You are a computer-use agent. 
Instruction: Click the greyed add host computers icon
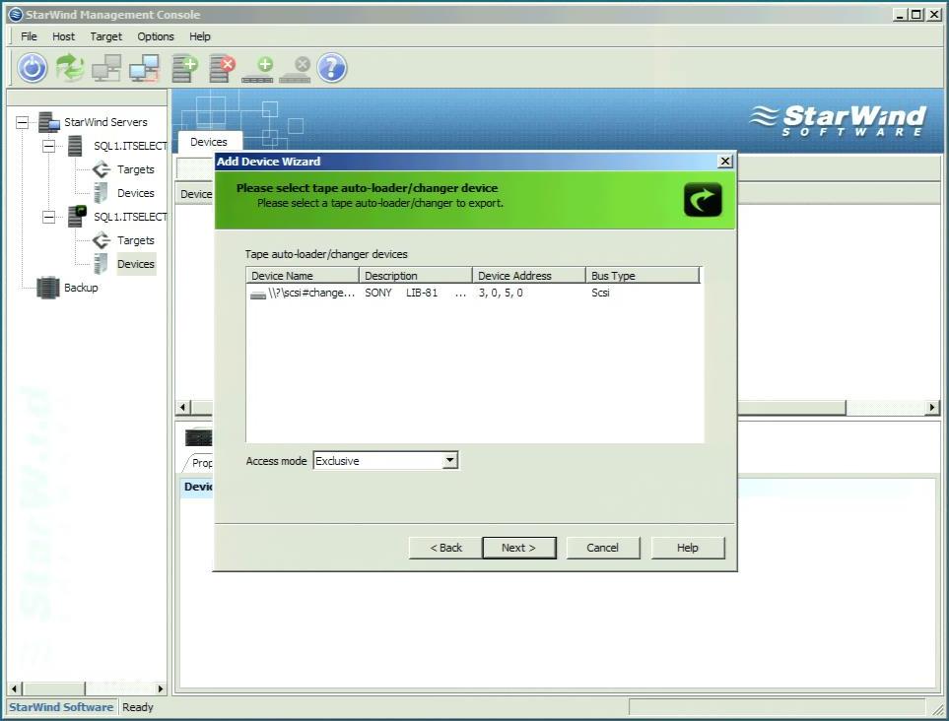[x=106, y=68]
